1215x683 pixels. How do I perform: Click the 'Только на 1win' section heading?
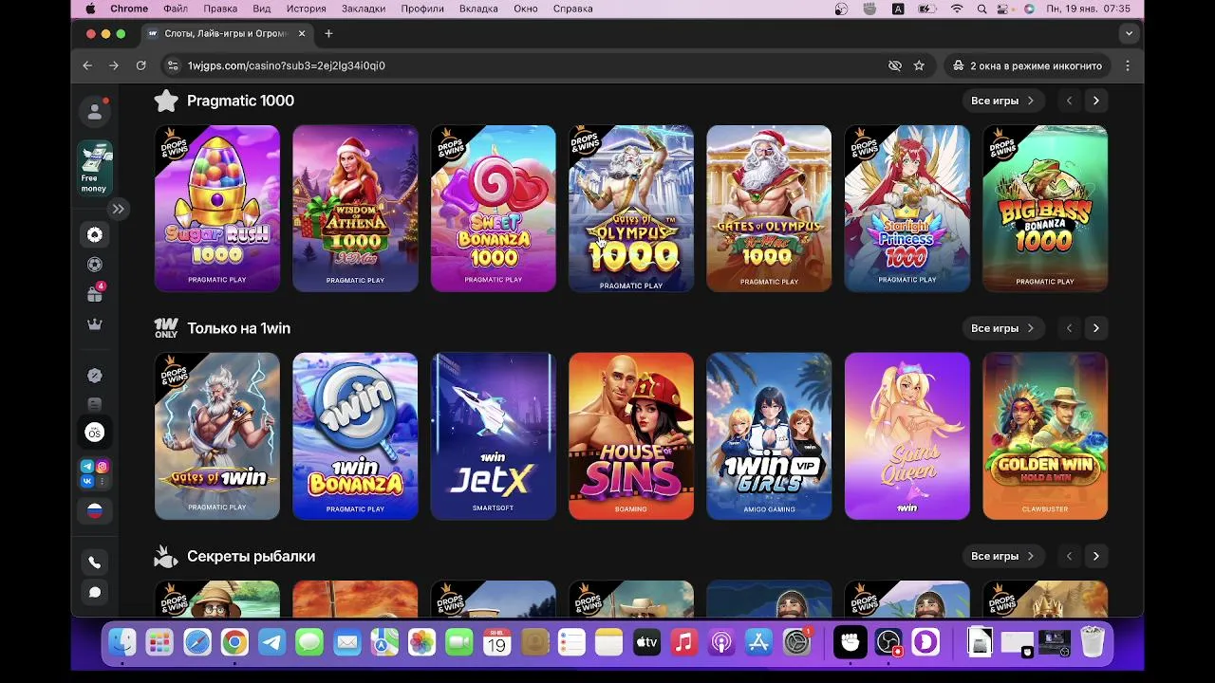point(238,328)
